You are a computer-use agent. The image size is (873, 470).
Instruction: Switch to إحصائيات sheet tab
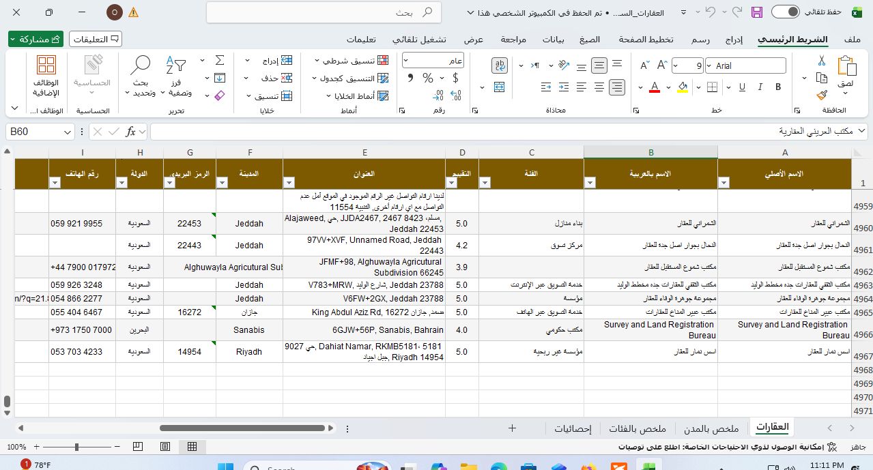pyautogui.click(x=572, y=428)
